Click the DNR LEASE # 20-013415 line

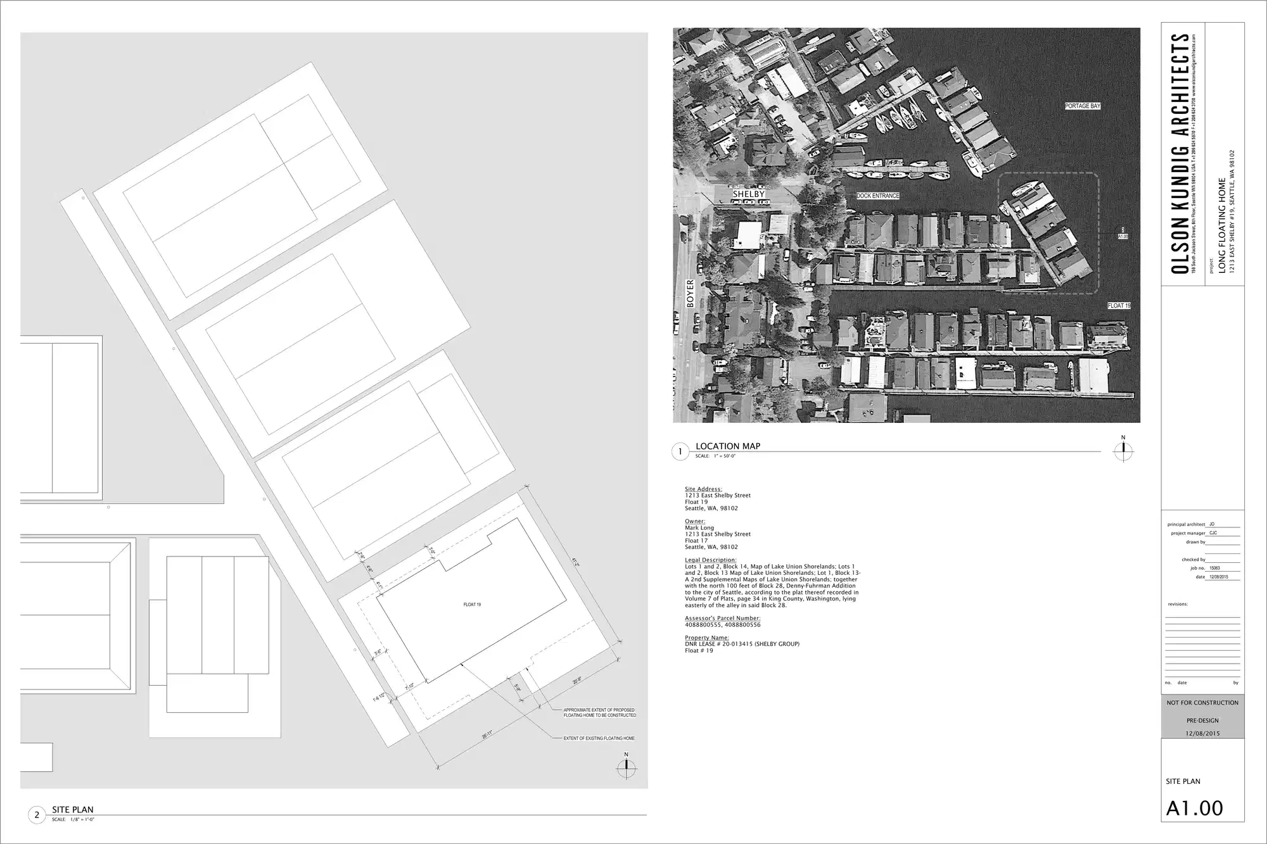(742, 644)
